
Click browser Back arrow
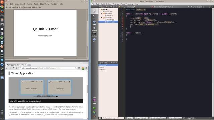(x=7, y=68)
